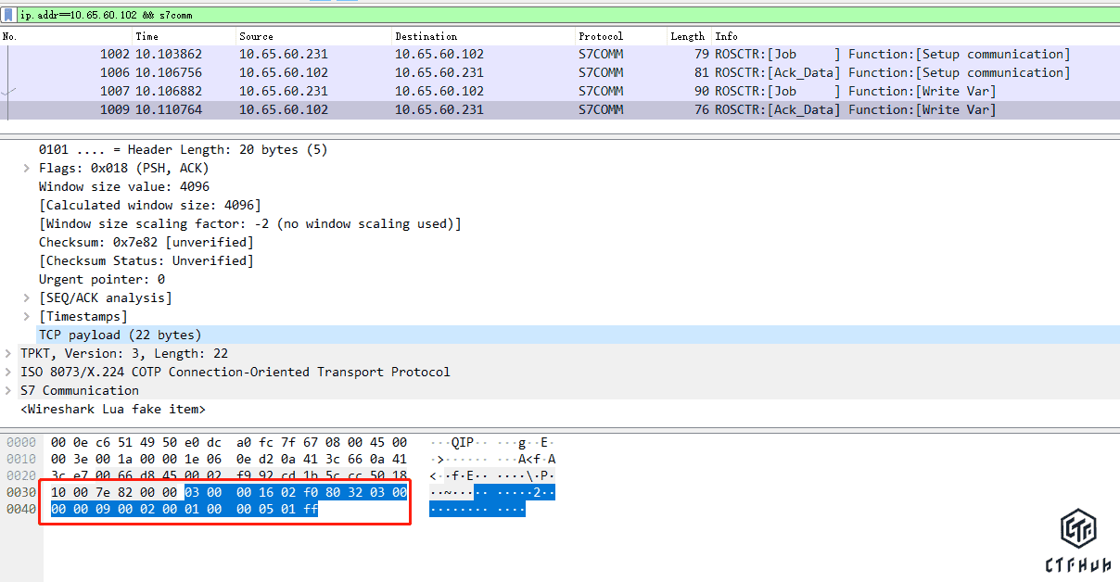Image resolution: width=1120 pixels, height=582 pixels.
Task: Select packet 1007 Write Var Job row
Action: (x=556, y=91)
